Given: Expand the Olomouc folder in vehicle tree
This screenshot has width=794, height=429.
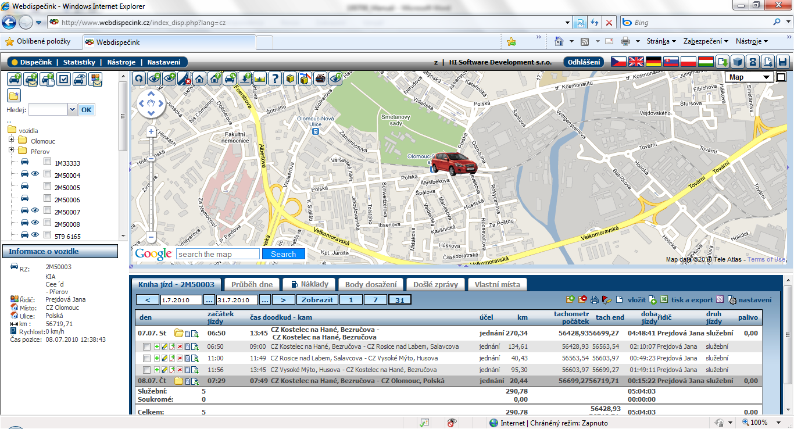Looking at the screenshot, I should click(x=12, y=141).
